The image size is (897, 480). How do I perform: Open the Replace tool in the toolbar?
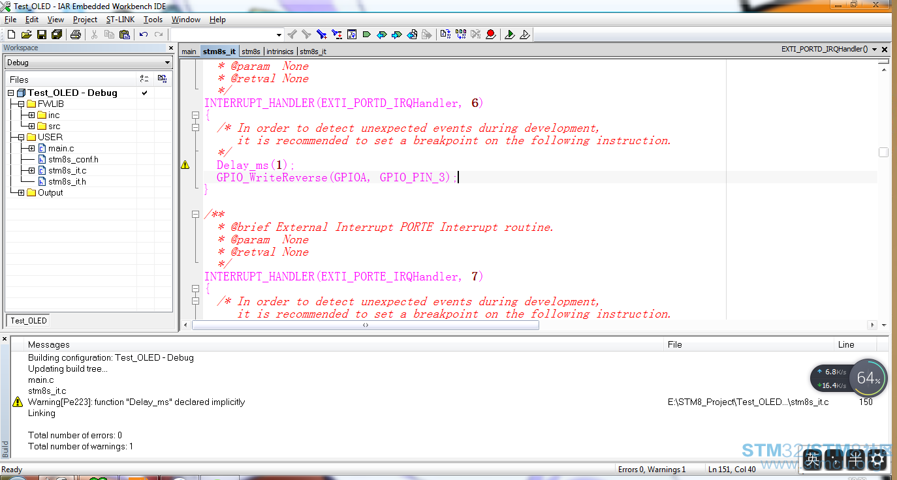pos(337,35)
